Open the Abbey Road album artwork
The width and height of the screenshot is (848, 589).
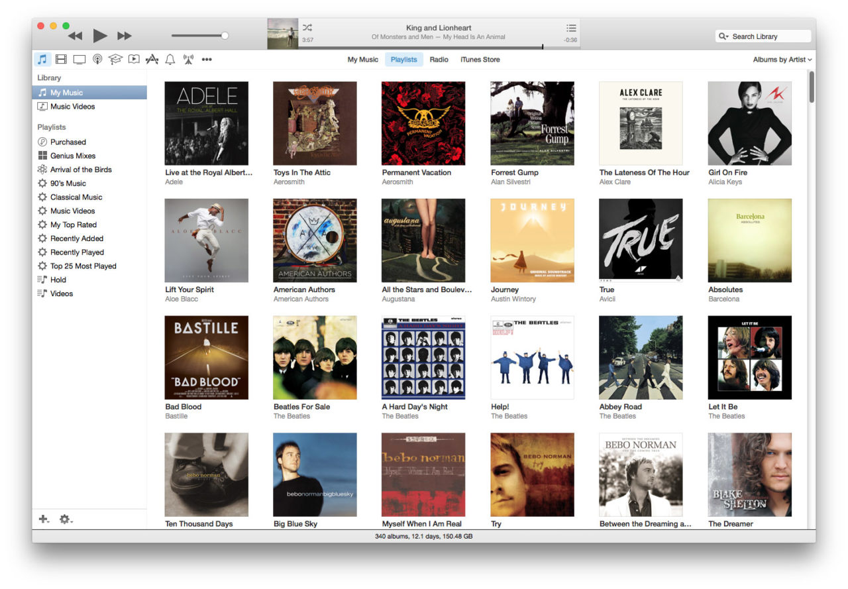pyautogui.click(x=641, y=357)
